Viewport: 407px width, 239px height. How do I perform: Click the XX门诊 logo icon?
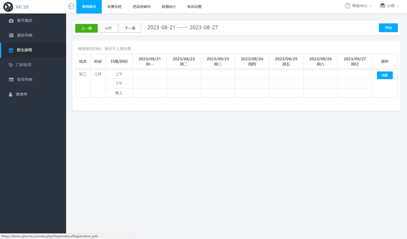click(8, 7)
